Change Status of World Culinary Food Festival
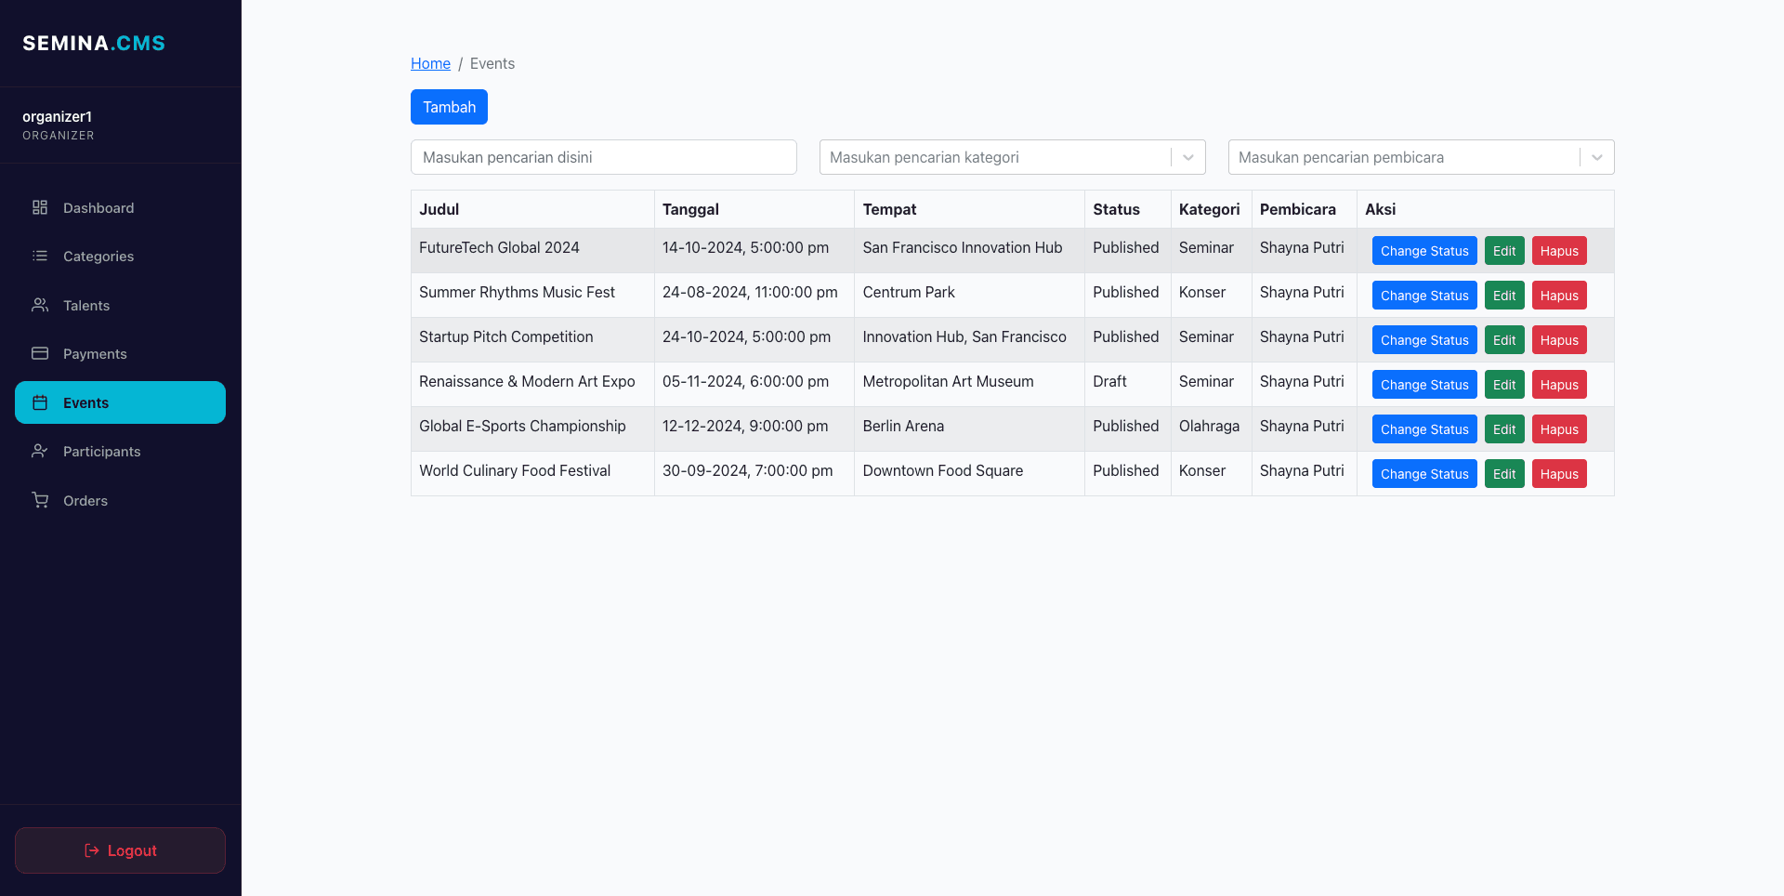This screenshot has height=896, width=1784. pyautogui.click(x=1424, y=474)
